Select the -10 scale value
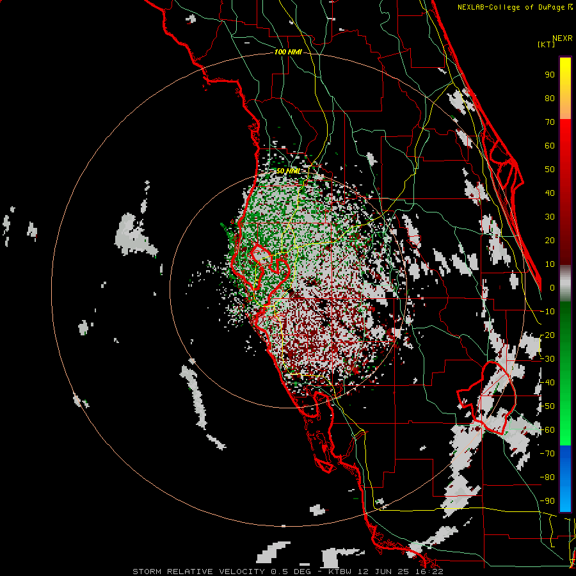Viewport: 576px width, 576px height. pyautogui.click(x=547, y=312)
